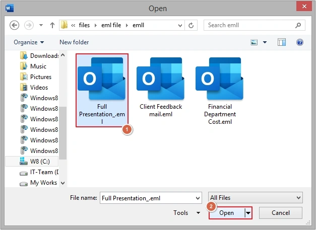The height and width of the screenshot is (230, 316).
Task: Click the folder icon in address bar
Action: pos(65,25)
